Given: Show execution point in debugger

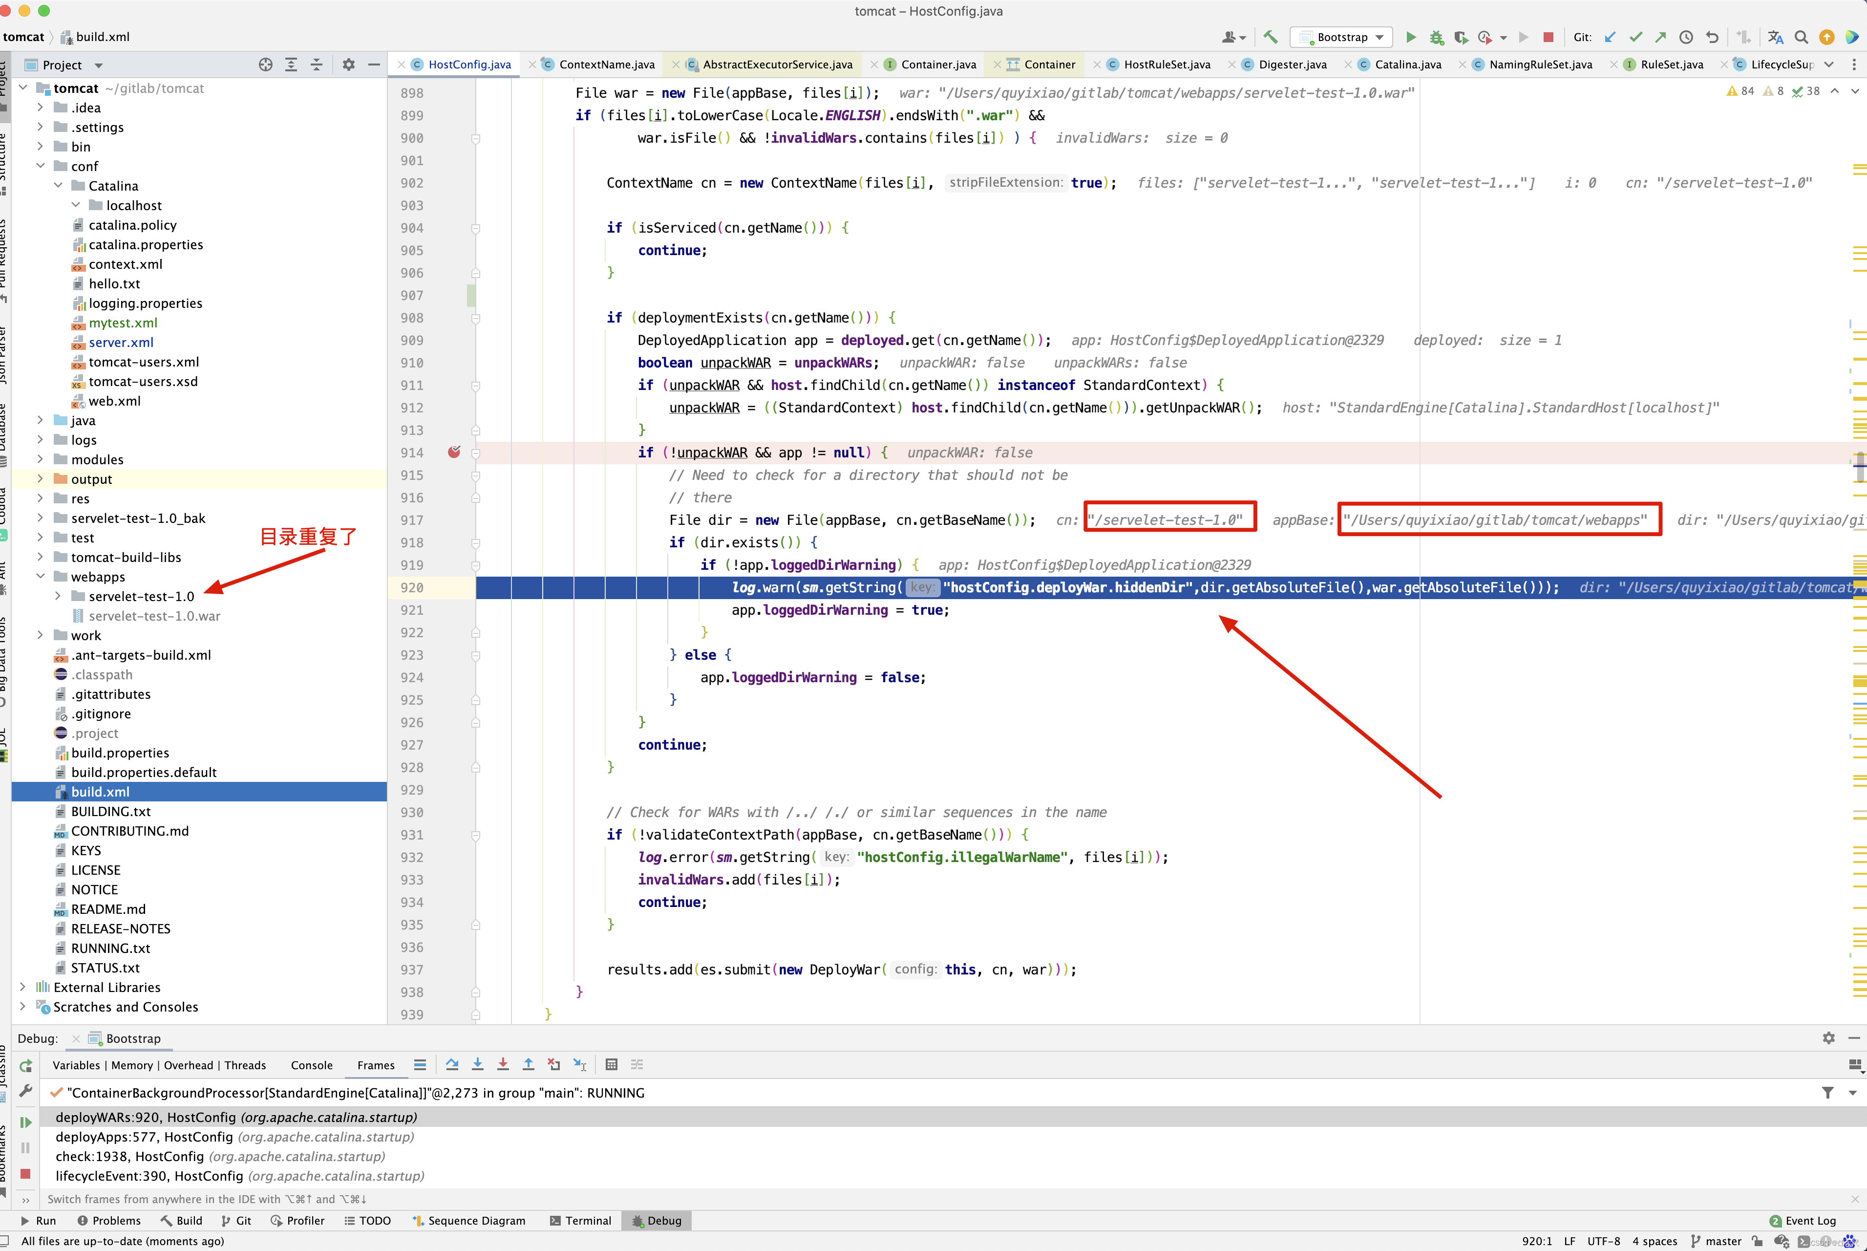Looking at the screenshot, I should pos(420,1064).
